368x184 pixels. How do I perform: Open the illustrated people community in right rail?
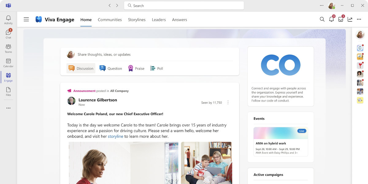360,91
